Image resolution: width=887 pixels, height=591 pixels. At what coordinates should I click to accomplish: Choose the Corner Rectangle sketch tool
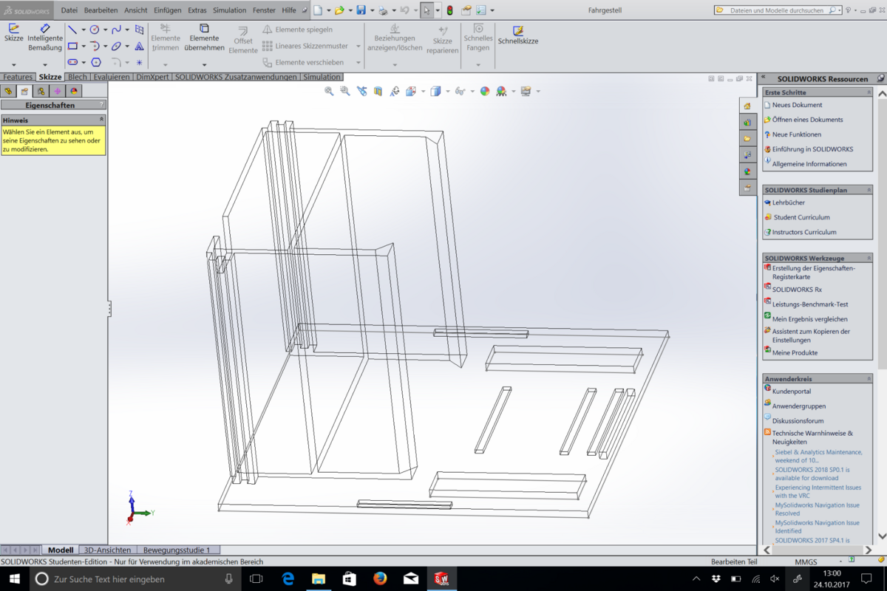72,46
